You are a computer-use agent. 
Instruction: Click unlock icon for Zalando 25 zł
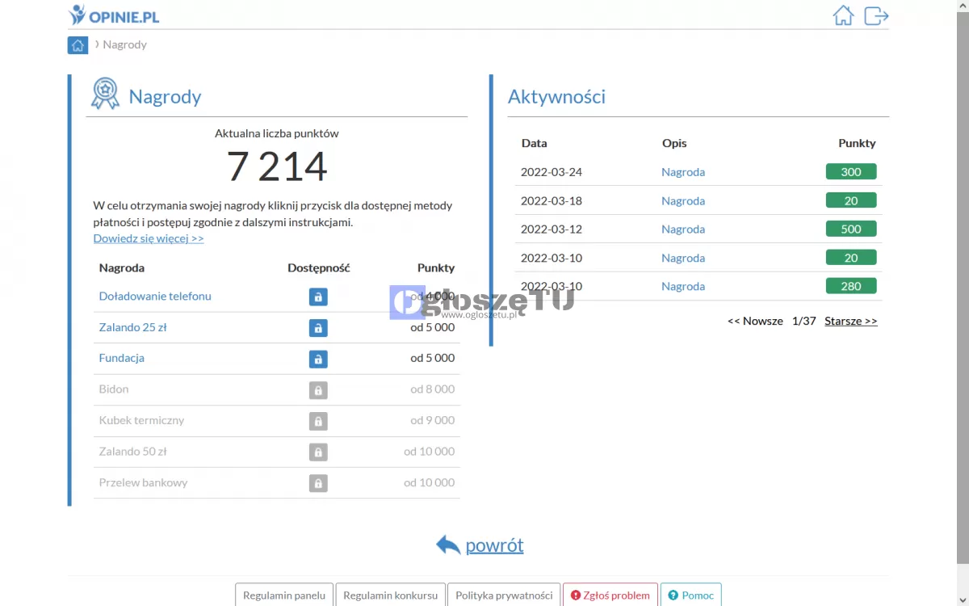pyautogui.click(x=318, y=328)
